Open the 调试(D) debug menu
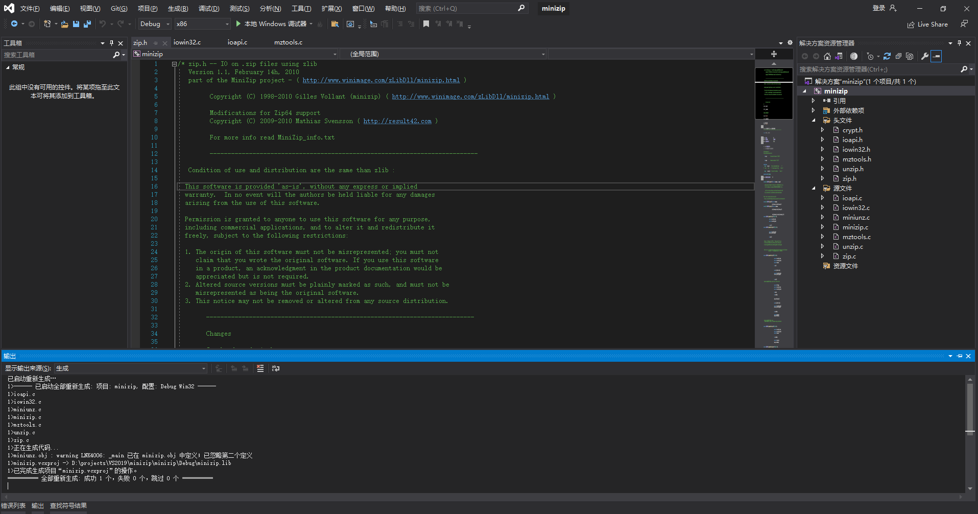Viewport: 978px width, 514px height. tap(208, 9)
